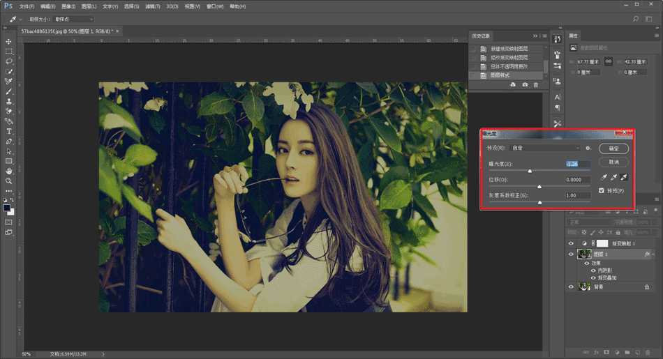
Task: Open the preset options gear in Exposure dialog
Action: pyautogui.click(x=588, y=148)
